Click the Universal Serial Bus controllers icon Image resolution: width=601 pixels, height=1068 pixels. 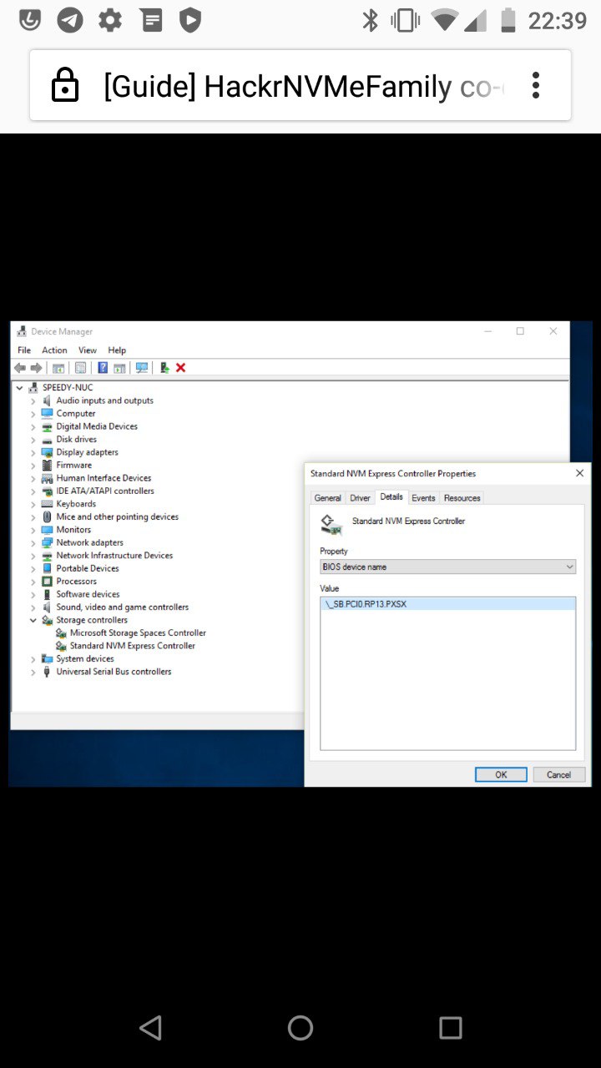coord(48,672)
